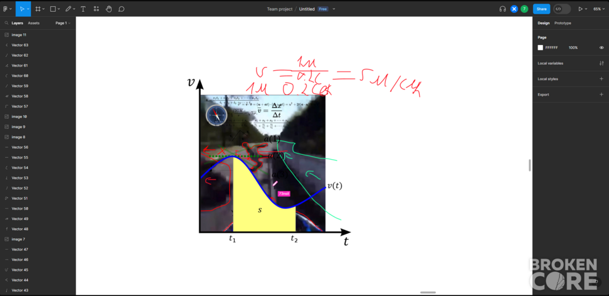This screenshot has height=296, width=609.
Task: Open file name options chevron
Action: (x=333, y=9)
